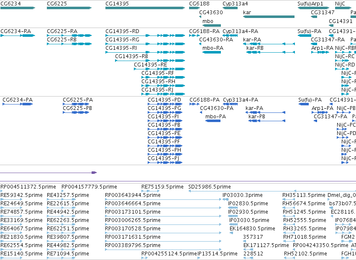Select the feature labeled 228512
Screen dimensions: 356x260
(254, 253)
